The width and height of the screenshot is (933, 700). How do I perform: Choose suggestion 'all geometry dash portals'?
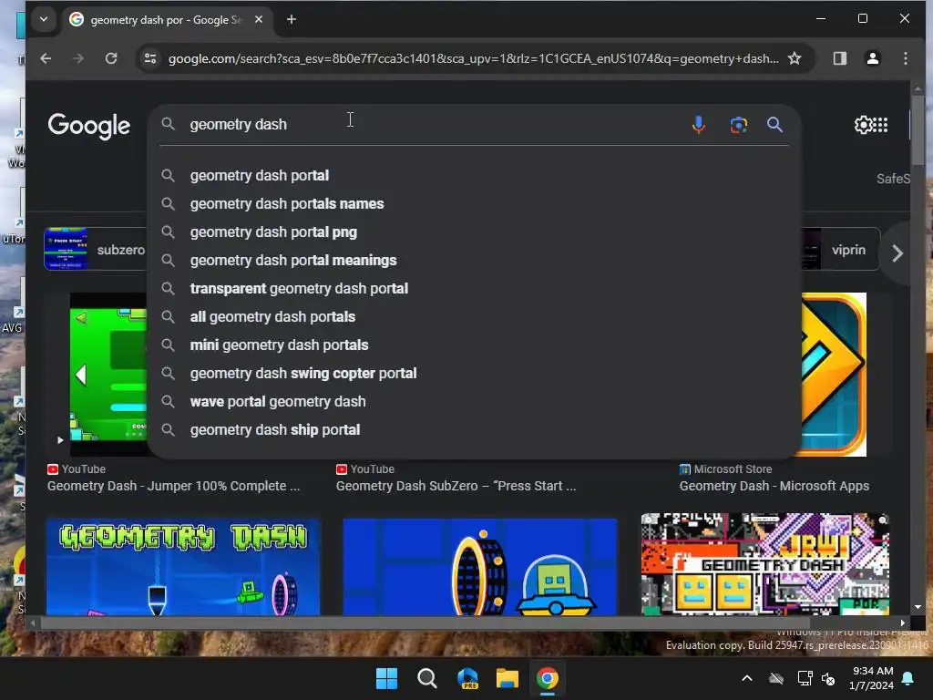[x=473, y=316]
